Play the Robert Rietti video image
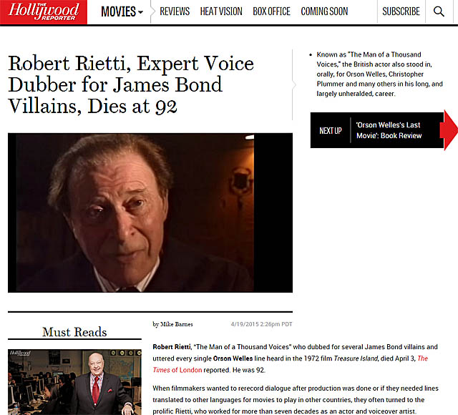The width and height of the screenshot is (458, 415). point(150,213)
